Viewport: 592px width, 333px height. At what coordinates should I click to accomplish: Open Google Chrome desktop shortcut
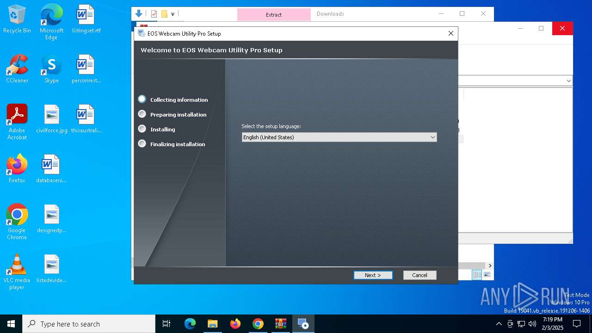pos(17,222)
